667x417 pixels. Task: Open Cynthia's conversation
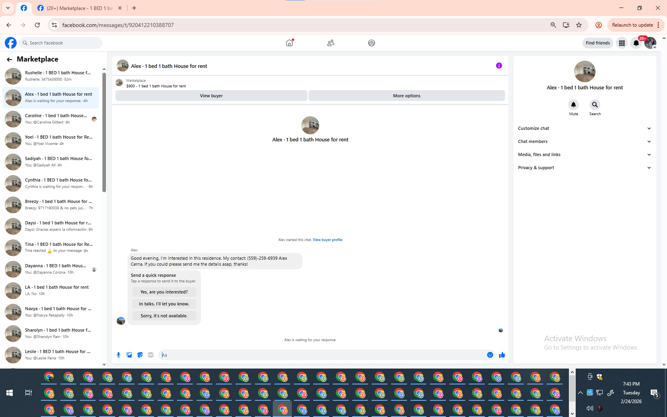pos(51,183)
